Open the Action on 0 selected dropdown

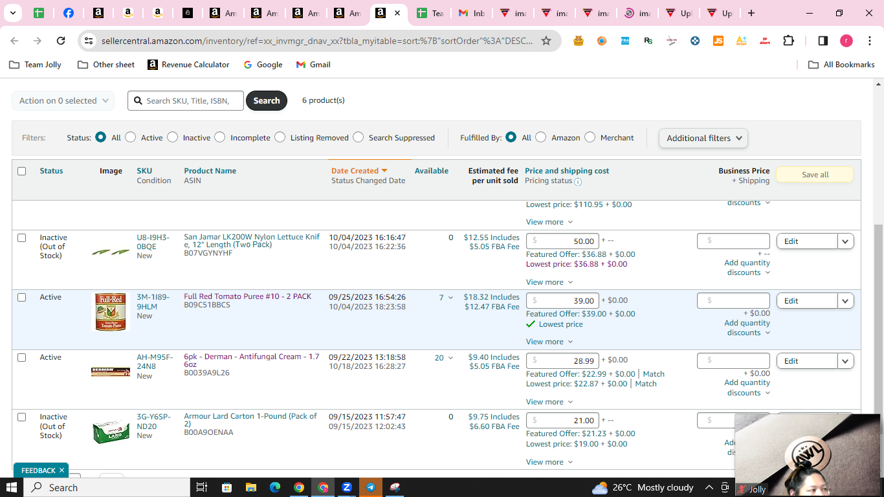click(x=63, y=101)
